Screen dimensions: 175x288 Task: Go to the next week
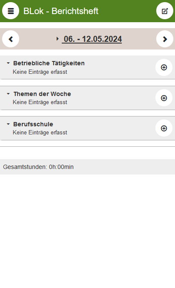(x=164, y=39)
